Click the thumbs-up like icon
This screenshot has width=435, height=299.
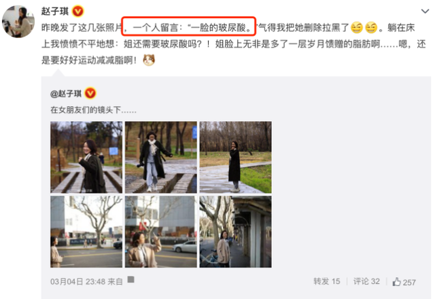pyautogui.click(x=397, y=281)
